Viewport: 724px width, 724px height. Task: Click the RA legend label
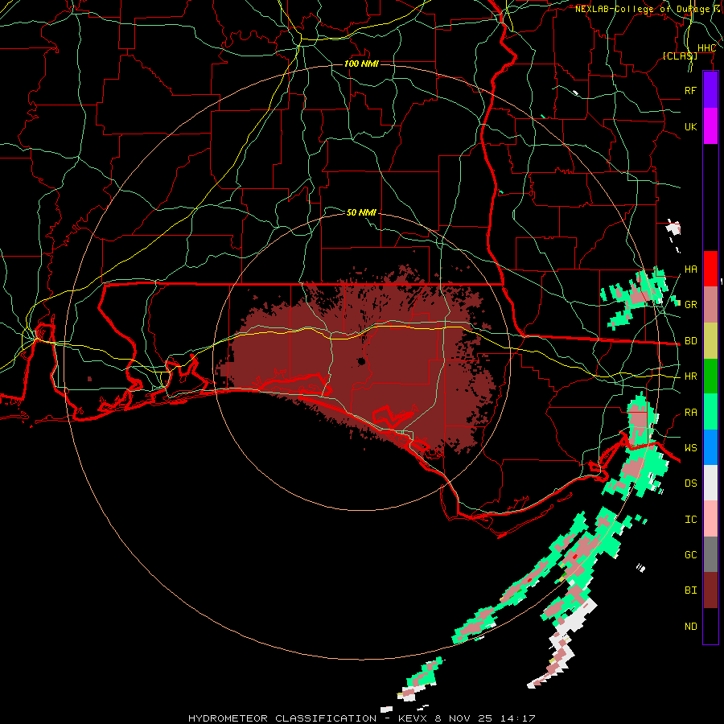click(x=690, y=413)
